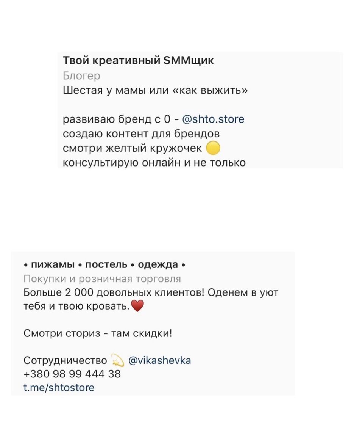Click the word Сотрудничество
This screenshot has width=354, height=437.
[65, 360]
